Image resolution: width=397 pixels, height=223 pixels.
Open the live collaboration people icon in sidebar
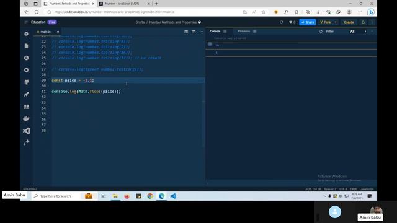click(26, 107)
